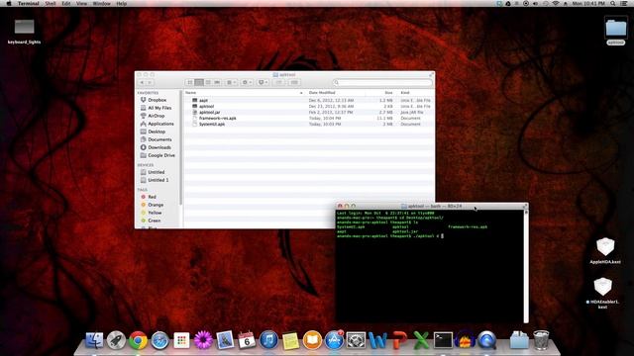The height and width of the screenshot is (356, 634).
Task: Switch Finder to list view
Action: point(199,82)
